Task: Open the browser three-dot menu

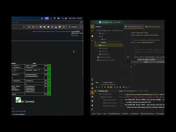Action: (x=81, y=27)
